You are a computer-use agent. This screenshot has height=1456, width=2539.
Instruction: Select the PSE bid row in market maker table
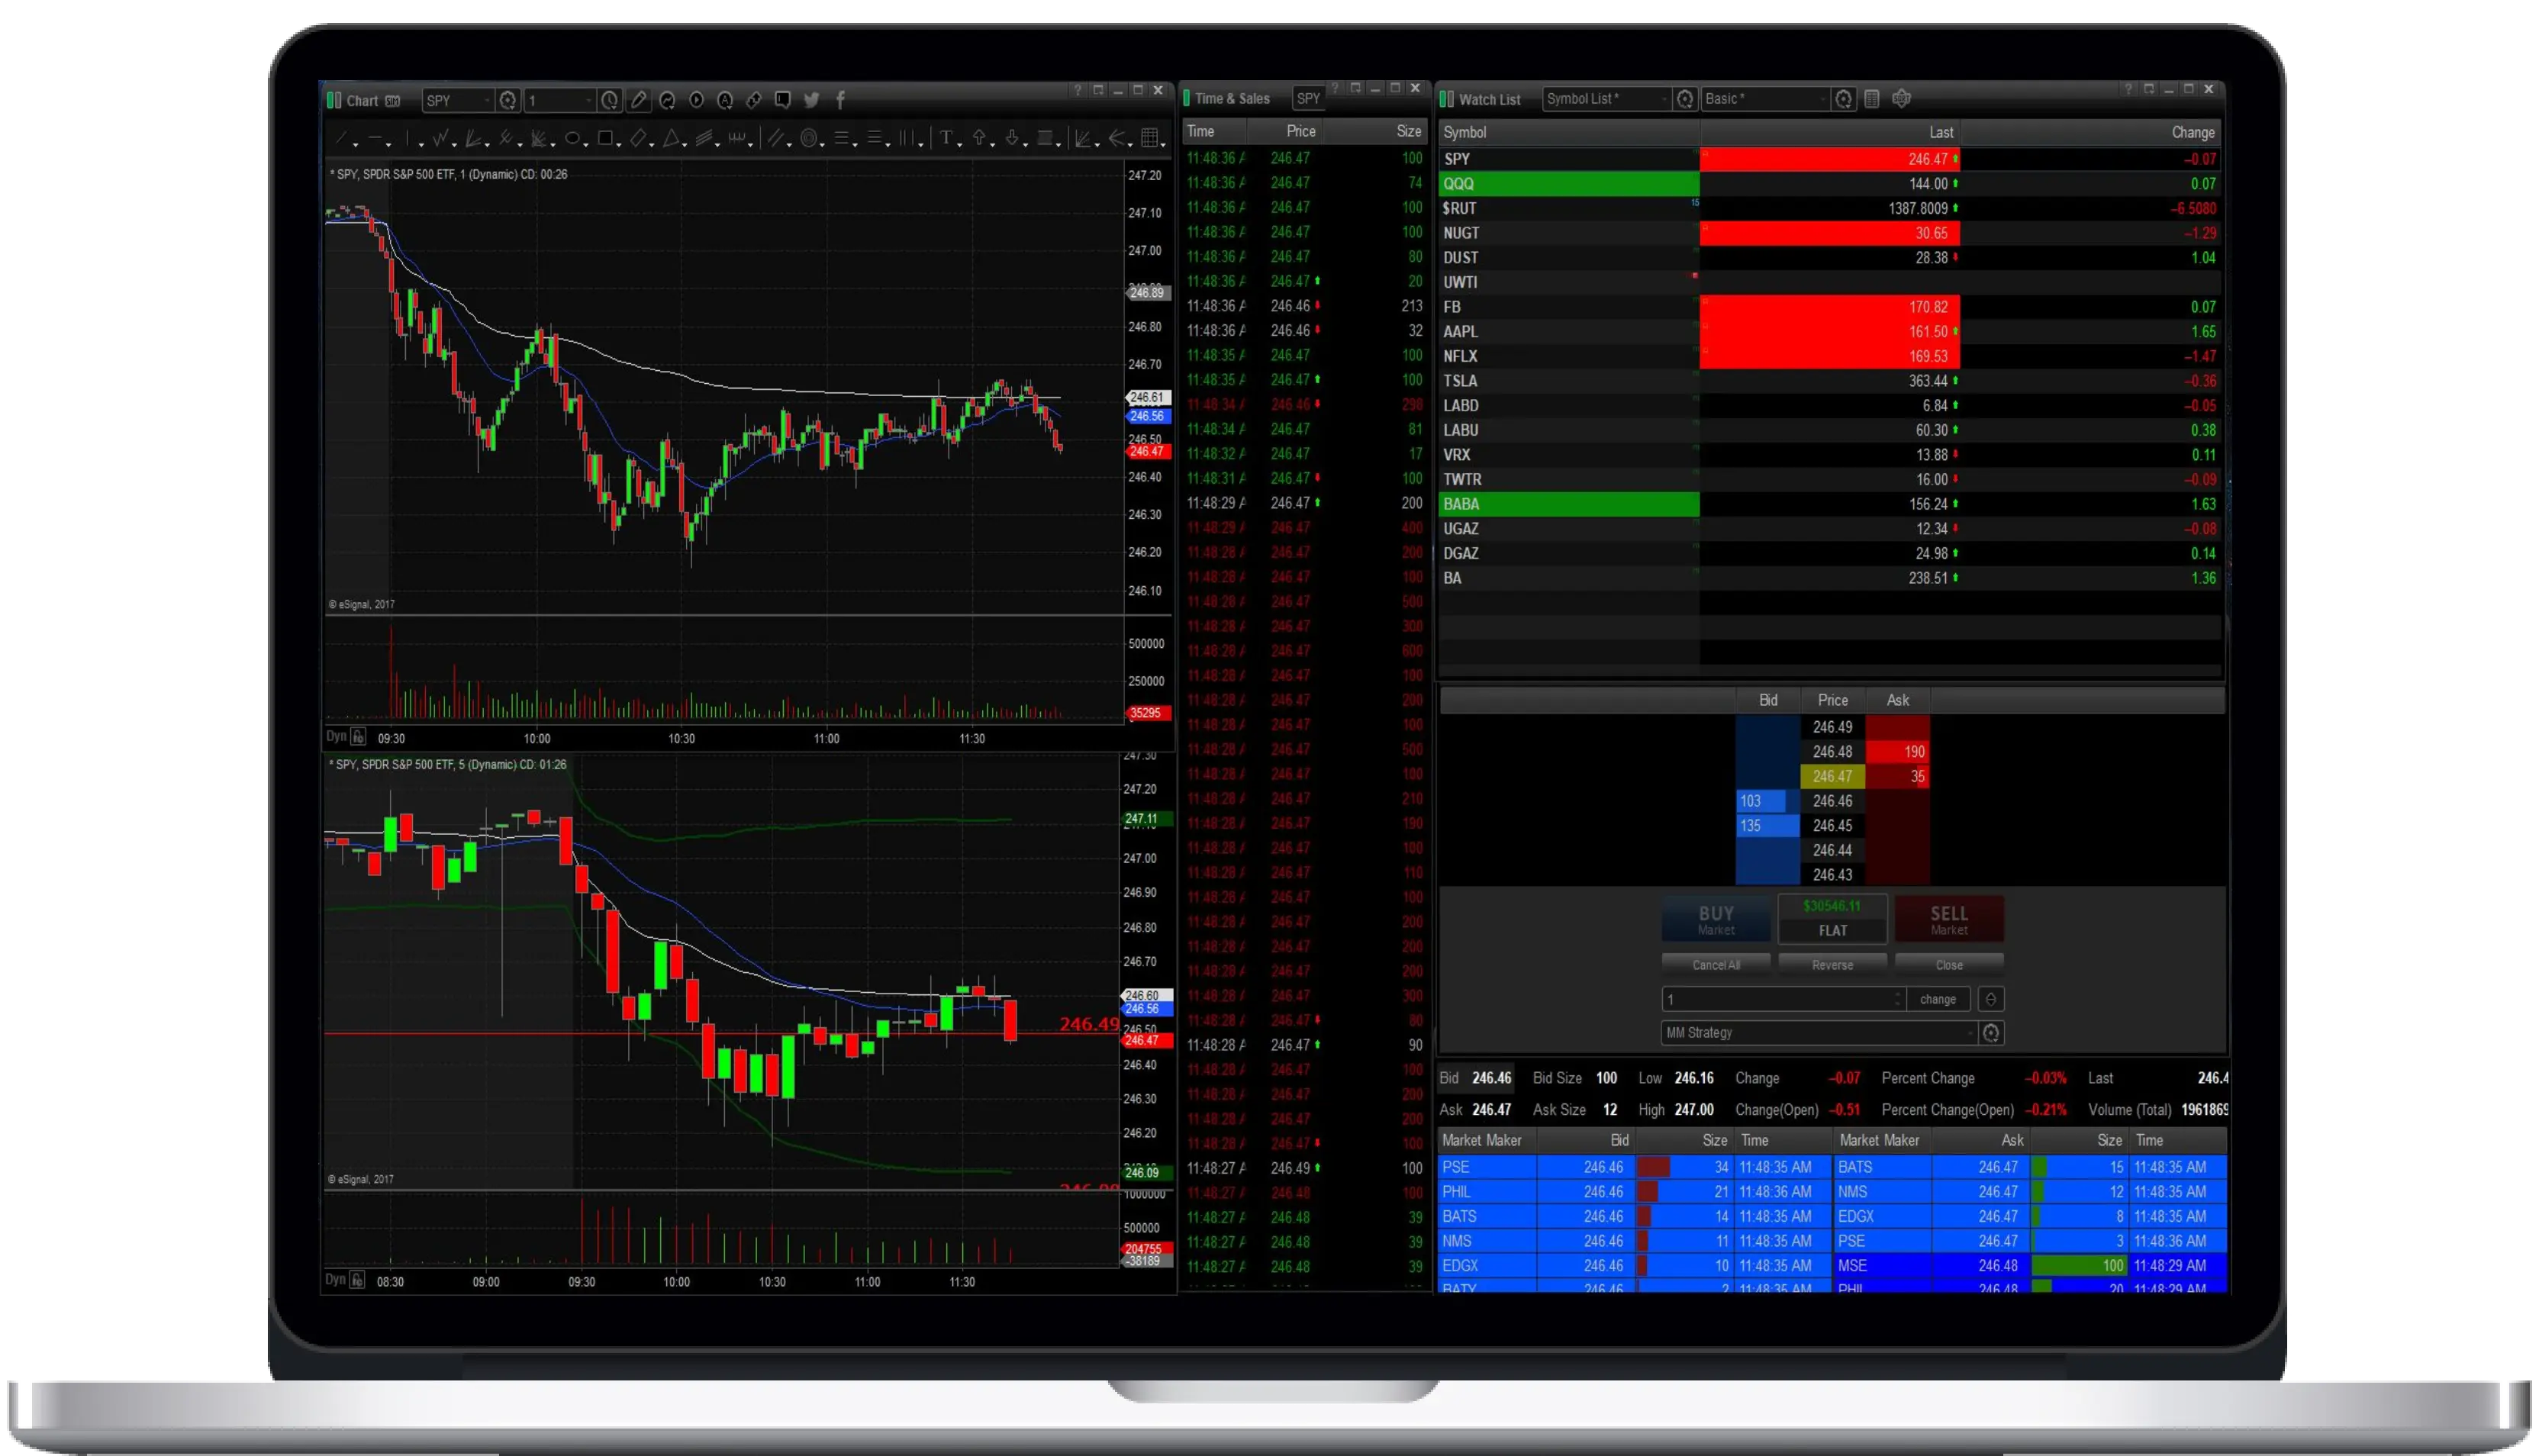tap(1635, 1167)
